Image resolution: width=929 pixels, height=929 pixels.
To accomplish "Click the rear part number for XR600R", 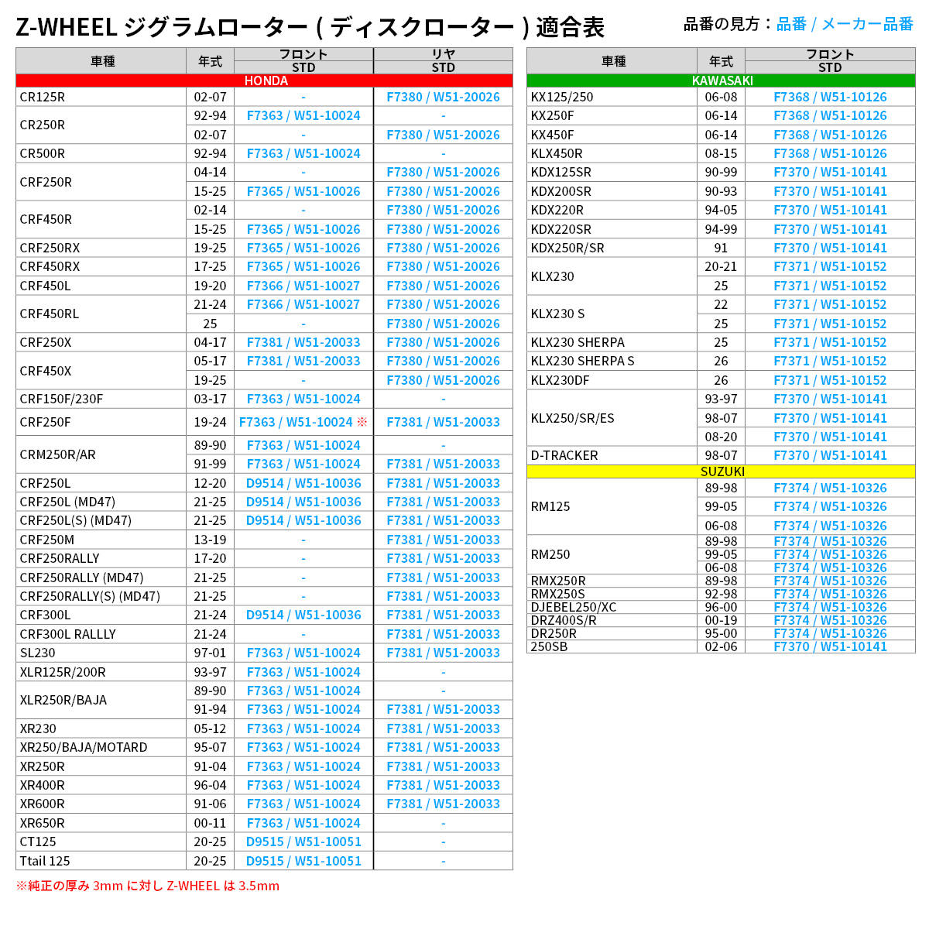I will [x=443, y=804].
